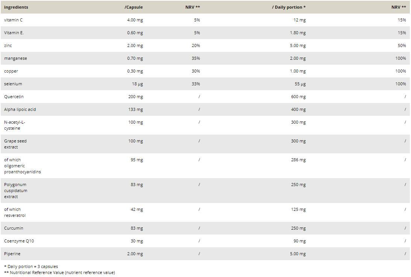Click the Nutritional Reference Value footnote
The image size is (411, 277).
59,272
